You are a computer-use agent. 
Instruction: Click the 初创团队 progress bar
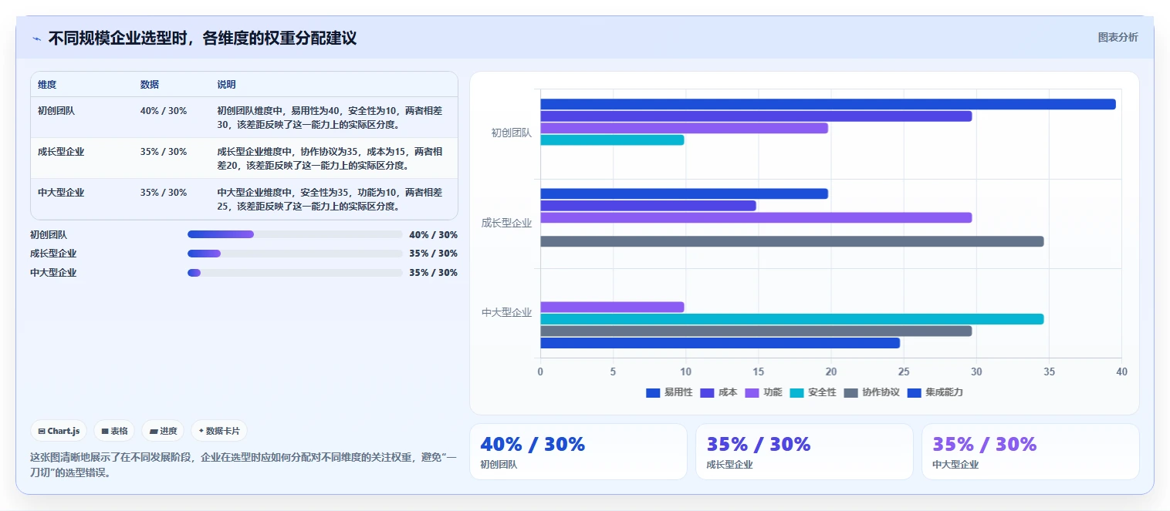click(x=295, y=234)
